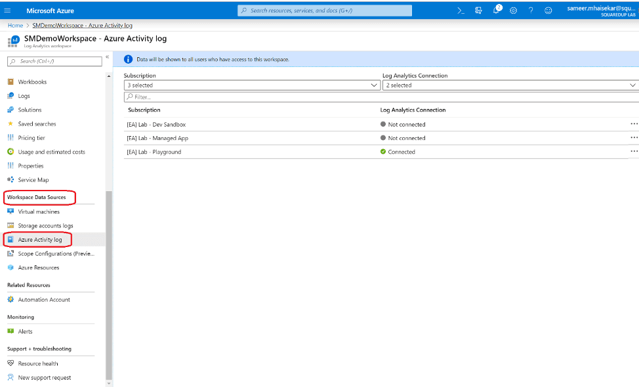639x387 pixels.
Task: Open the Cloud Shell icon in top bar
Action: [x=461, y=11]
